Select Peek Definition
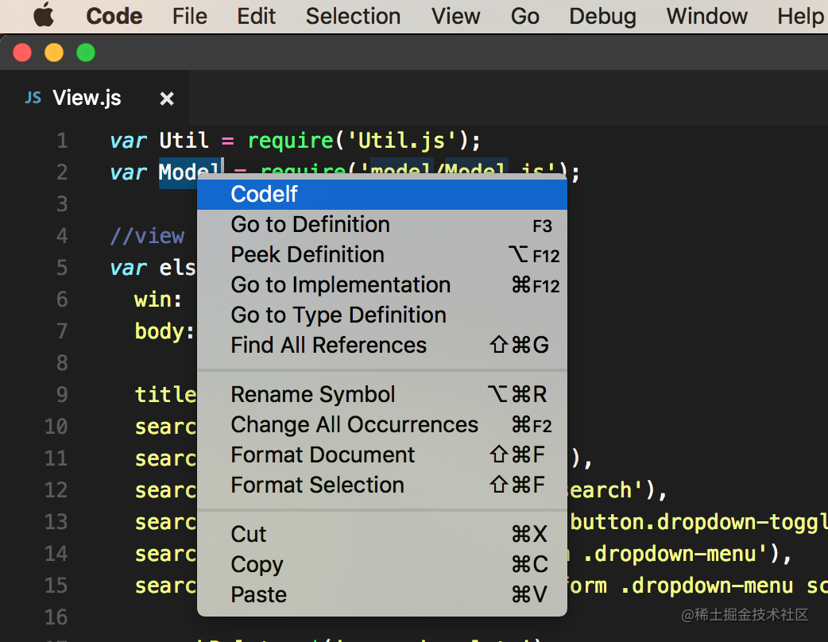Image resolution: width=828 pixels, height=642 pixels. click(x=381, y=255)
